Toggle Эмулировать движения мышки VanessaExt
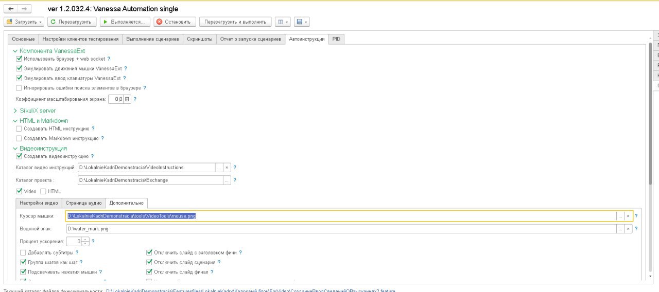This screenshot has height=292, width=659. click(19, 68)
